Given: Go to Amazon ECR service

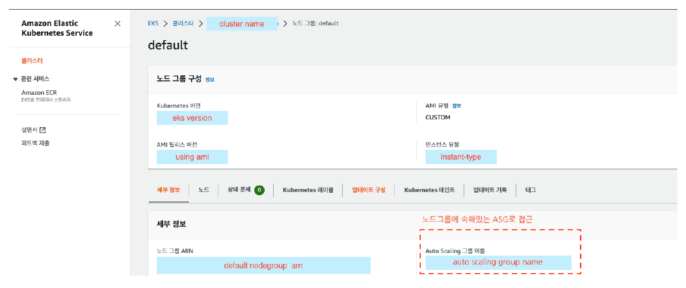Looking at the screenshot, I should point(39,93).
